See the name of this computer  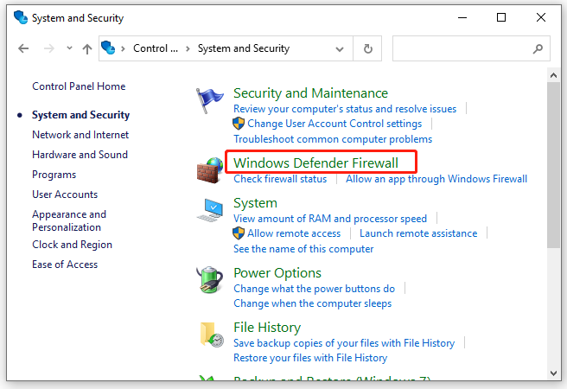303,249
